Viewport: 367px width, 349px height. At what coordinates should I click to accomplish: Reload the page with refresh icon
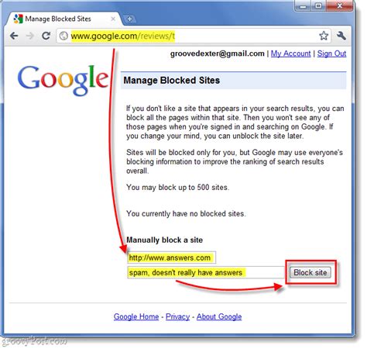point(46,36)
